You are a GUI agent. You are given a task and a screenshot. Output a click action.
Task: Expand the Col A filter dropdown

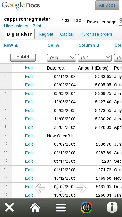tap(61, 58)
